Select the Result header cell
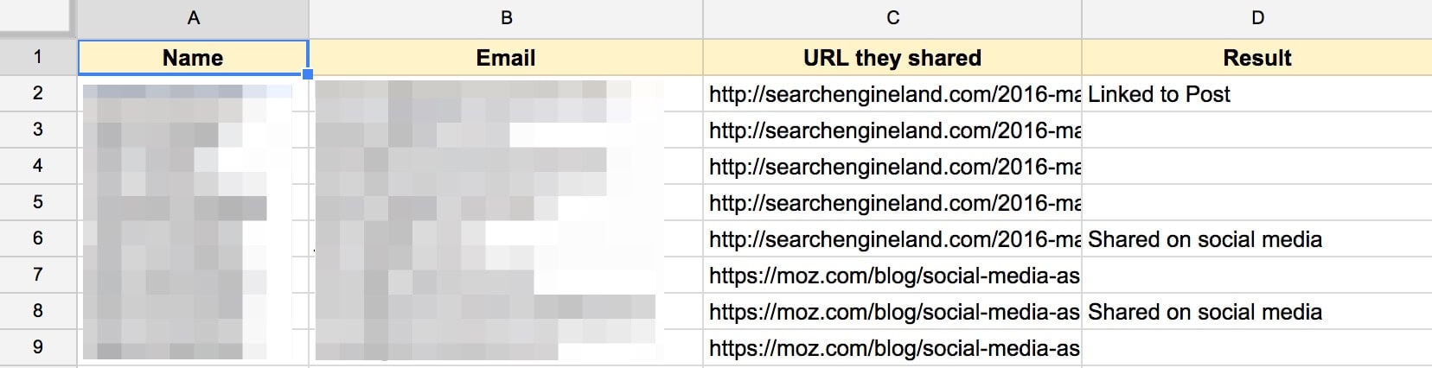This screenshot has width=1432, height=368. (x=1256, y=58)
